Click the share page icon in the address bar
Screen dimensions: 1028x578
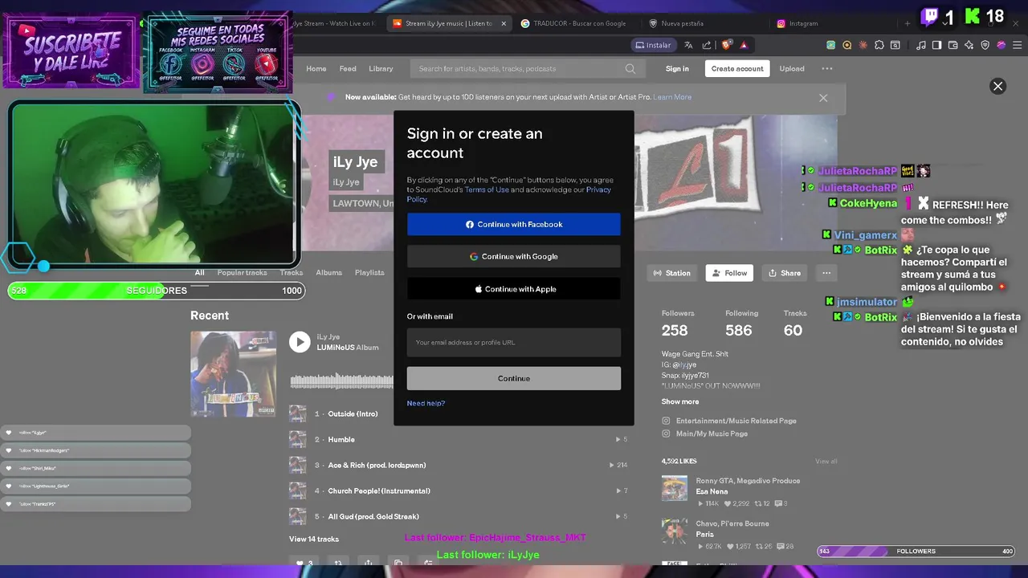(x=707, y=45)
